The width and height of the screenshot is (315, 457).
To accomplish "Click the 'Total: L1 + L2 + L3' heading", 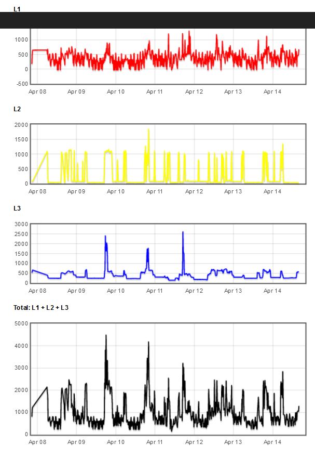I will [x=41, y=308].
